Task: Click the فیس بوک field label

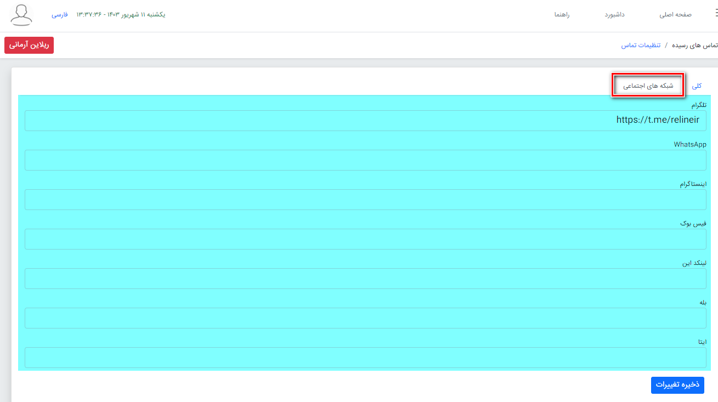Action: 693,223
